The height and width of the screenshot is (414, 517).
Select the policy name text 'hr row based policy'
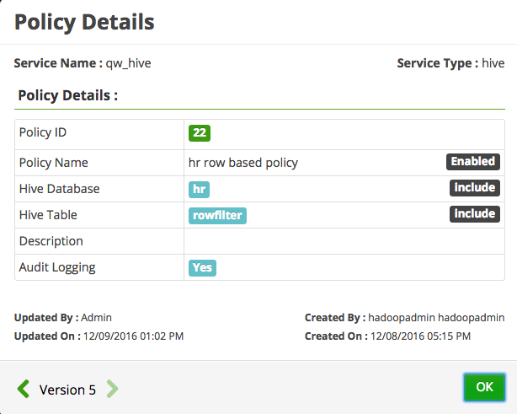pos(243,163)
